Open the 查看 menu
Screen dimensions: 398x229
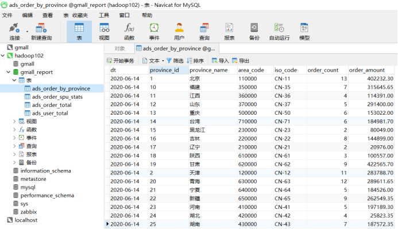click(48, 15)
